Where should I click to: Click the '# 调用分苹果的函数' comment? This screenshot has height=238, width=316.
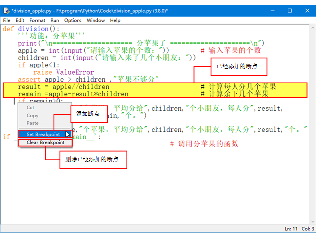204,144
